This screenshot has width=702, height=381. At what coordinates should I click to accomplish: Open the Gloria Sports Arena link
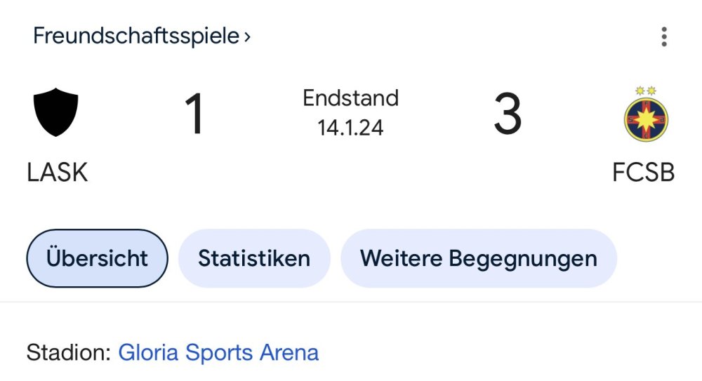point(218,352)
